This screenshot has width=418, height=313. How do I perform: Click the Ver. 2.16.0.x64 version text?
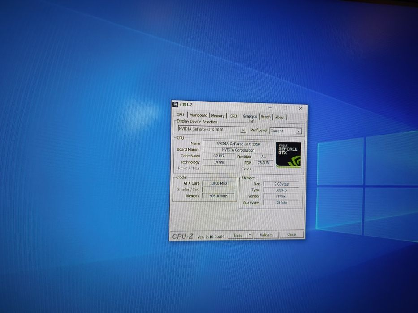tap(211, 237)
